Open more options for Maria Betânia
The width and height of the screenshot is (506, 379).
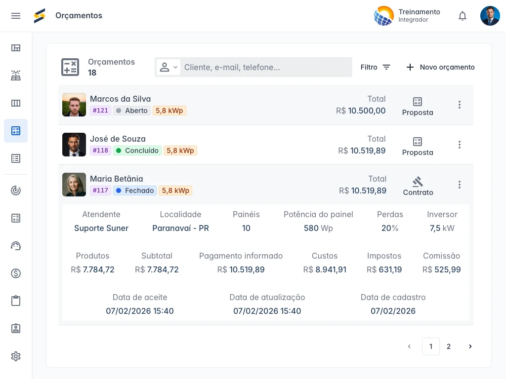[x=460, y=185]
